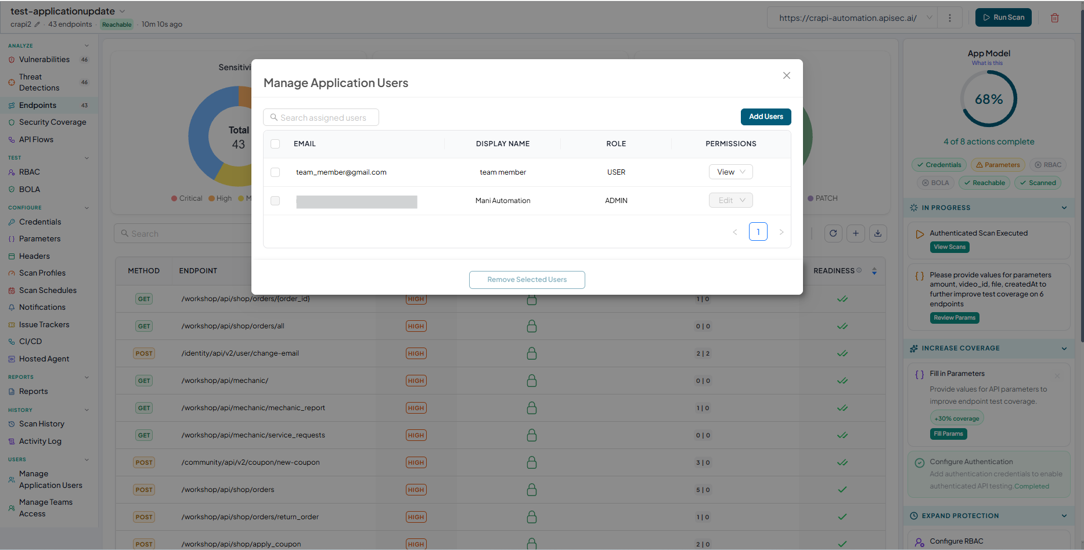Image resolution: width=1084 pixels, height=550 pixels.
Task: Click the Manage Application Users icon in sidebar
Action: click(x=12, y=480)
